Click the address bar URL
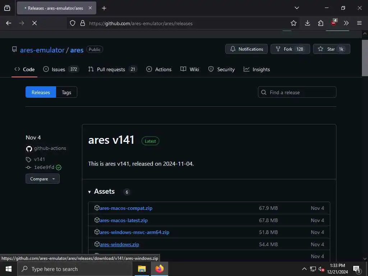Viewport: 368px width, 276px height. point(141,23)
